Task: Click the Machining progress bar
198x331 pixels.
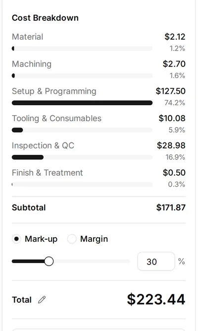Action: pos(82,75)
